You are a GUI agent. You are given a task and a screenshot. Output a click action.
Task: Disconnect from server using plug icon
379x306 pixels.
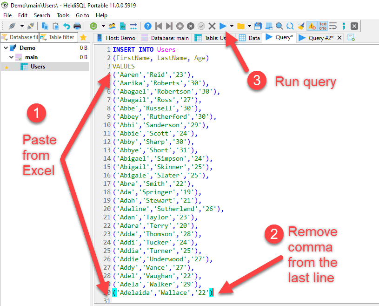31,26
